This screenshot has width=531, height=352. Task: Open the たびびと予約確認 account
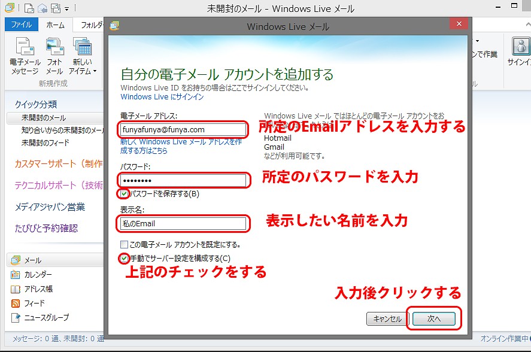click(46, 228)
